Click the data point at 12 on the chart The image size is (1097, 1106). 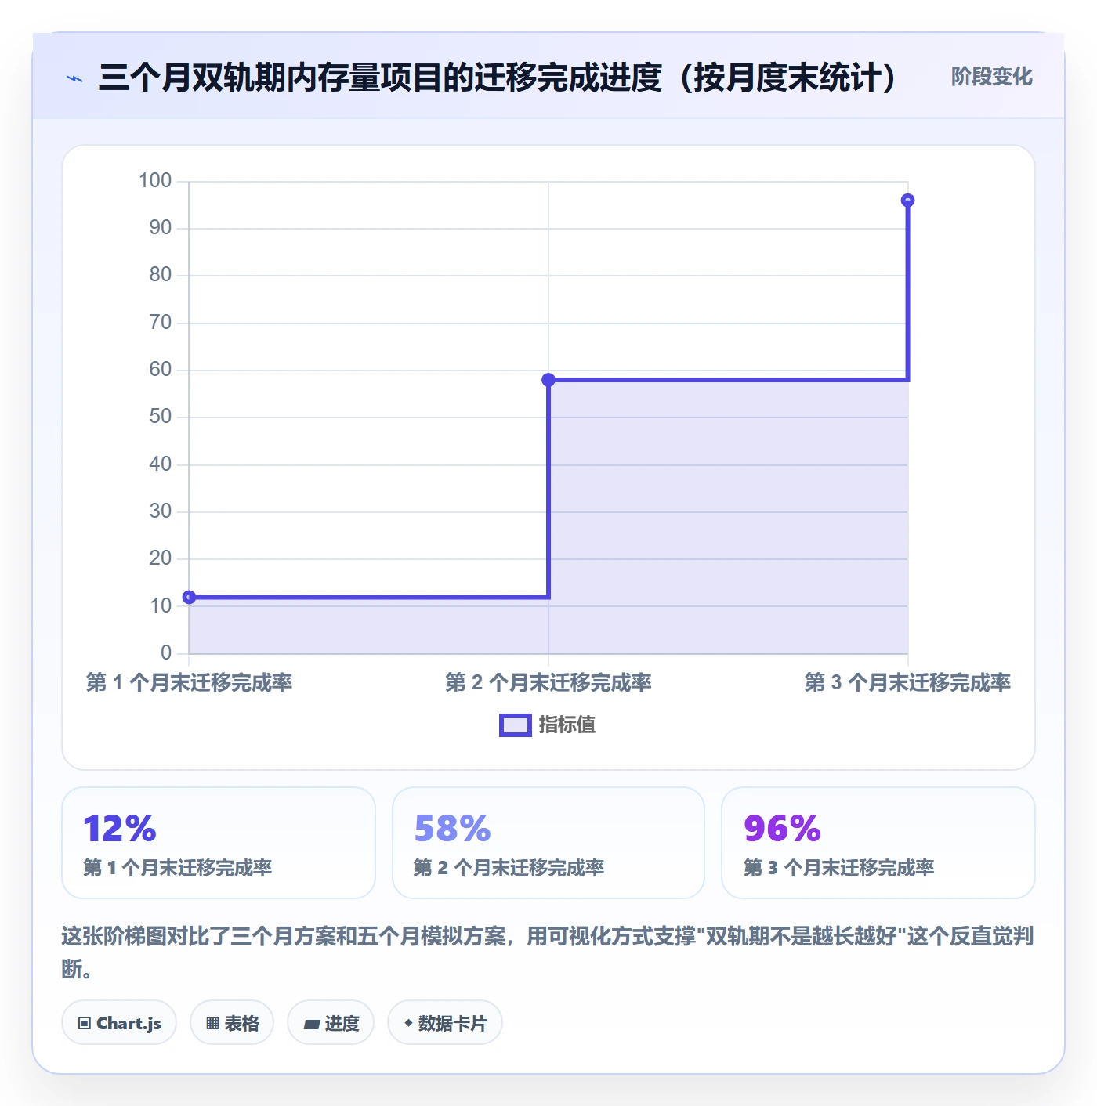[x=189, y=598]
